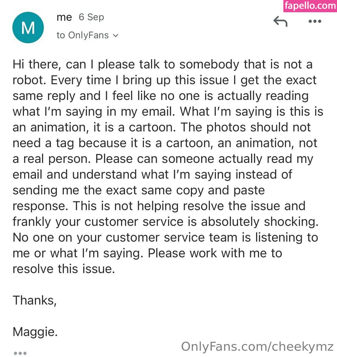This screenshot has height=357, width=337.
Task: Click the sender name "me"
Action: pyautogui.click(x=64, y=17)
